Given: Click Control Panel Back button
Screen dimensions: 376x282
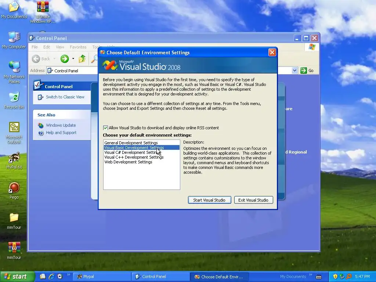Looking at the screenshot, I should pos(41,59).
